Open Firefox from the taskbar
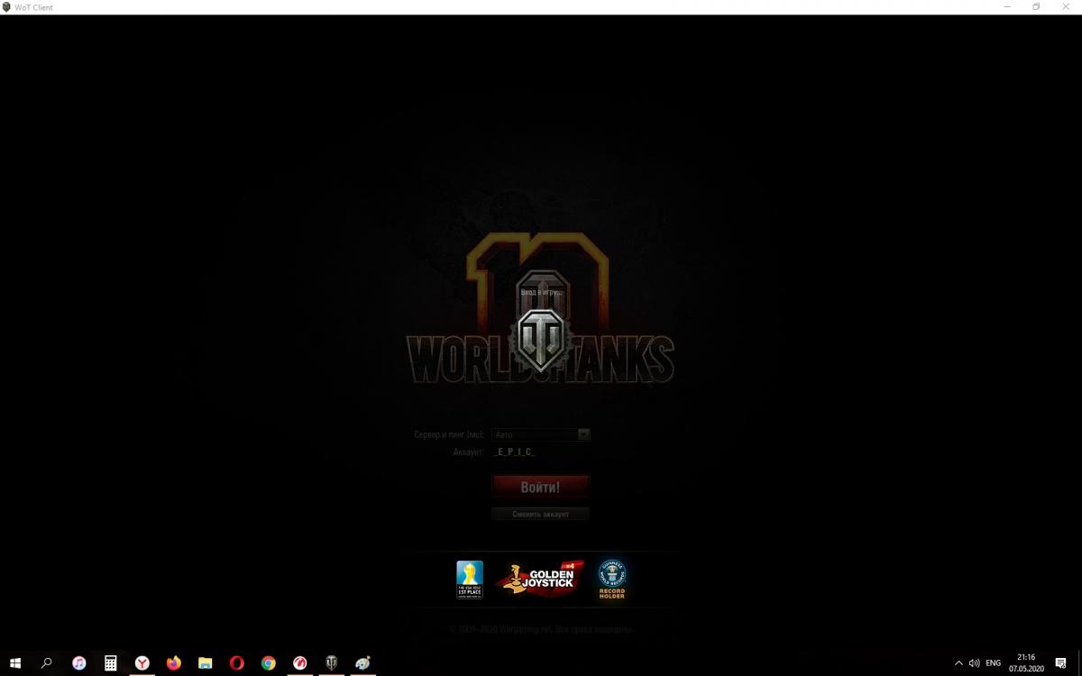Viewport: 1082px width, 676px height. 174,663
